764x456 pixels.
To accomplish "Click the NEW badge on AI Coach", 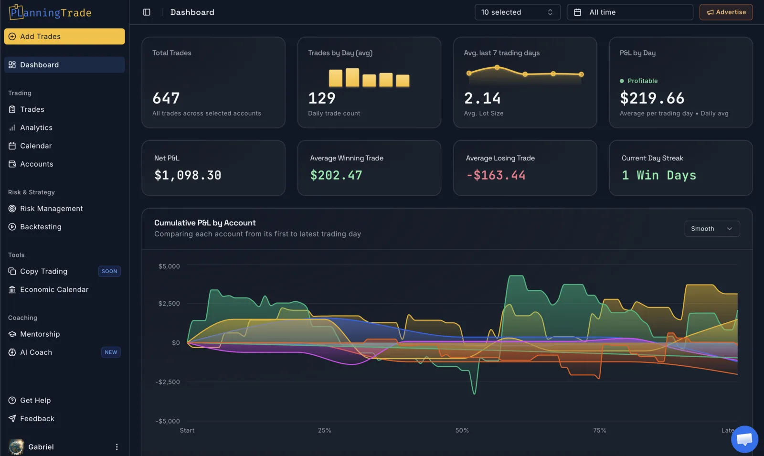I will [111, 352].
